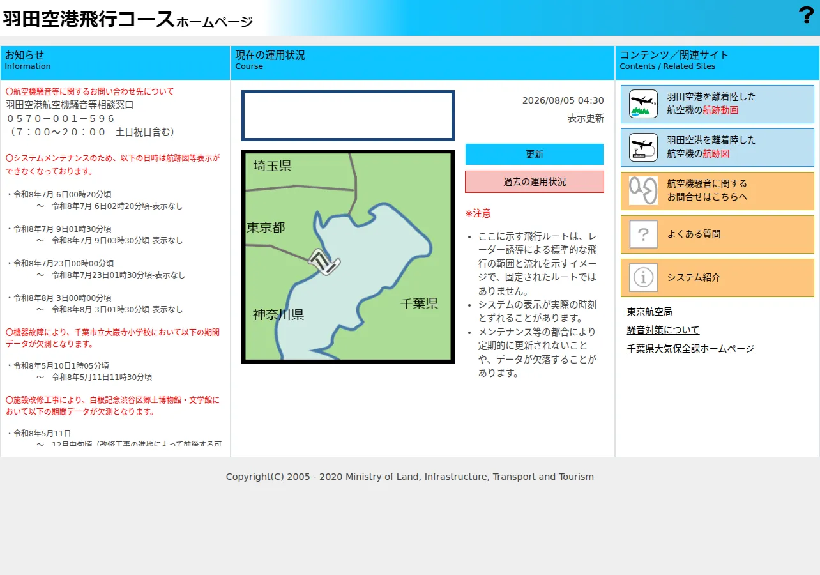Click the Ministry of Land copyright footer text
Image resolution: width=820 pixels, height=575 pixels.
coord(410,477)
